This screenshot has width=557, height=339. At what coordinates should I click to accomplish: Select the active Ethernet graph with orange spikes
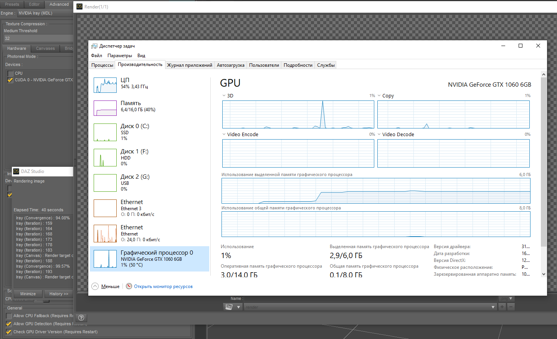[105, 234]
